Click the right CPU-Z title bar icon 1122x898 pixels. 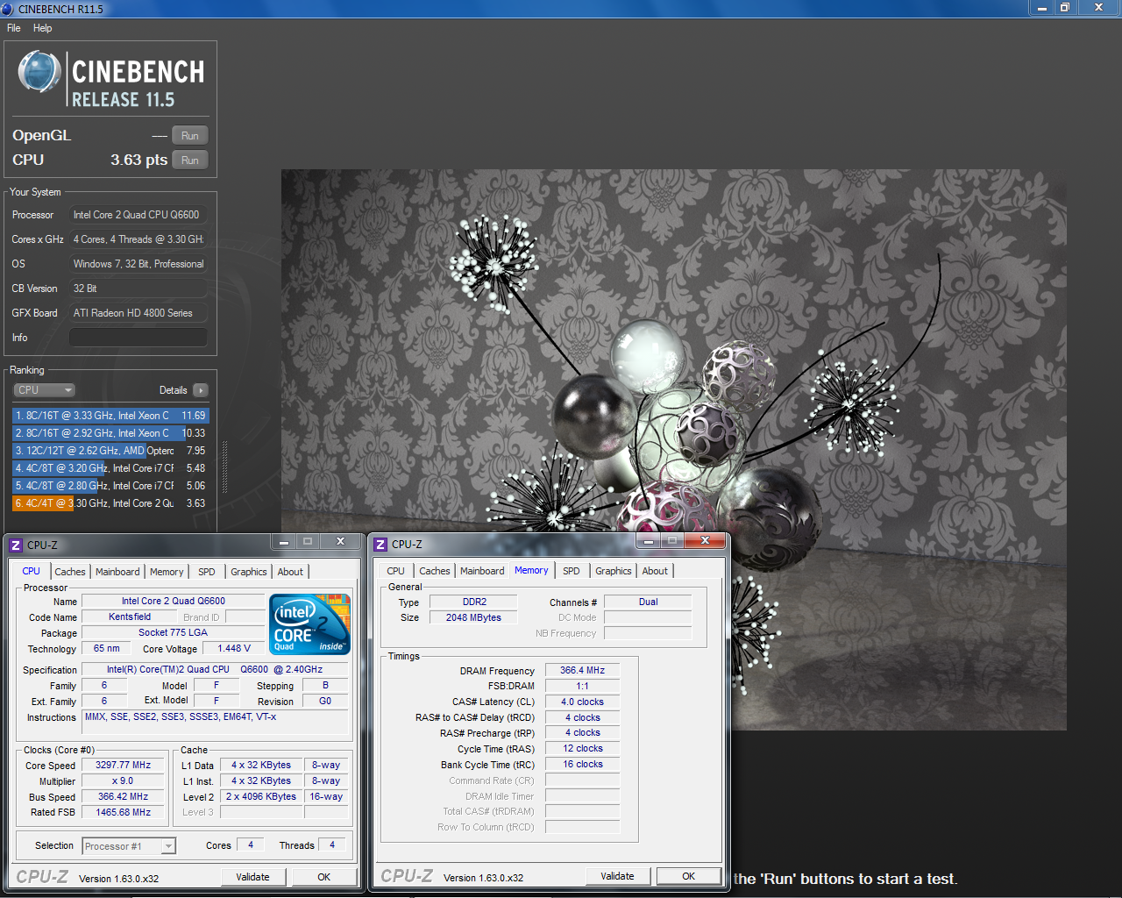click(380, 545)
